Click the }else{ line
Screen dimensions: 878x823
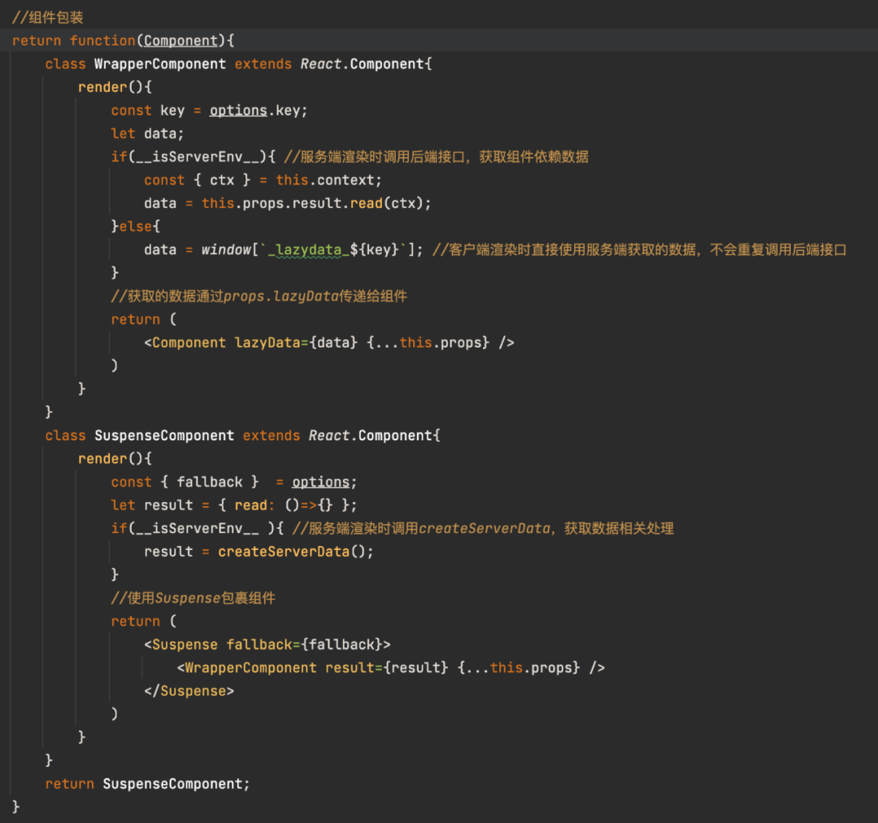(x=136, y=227)
